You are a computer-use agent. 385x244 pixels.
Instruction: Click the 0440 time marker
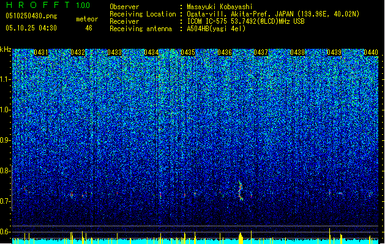[x=371, y=52]
